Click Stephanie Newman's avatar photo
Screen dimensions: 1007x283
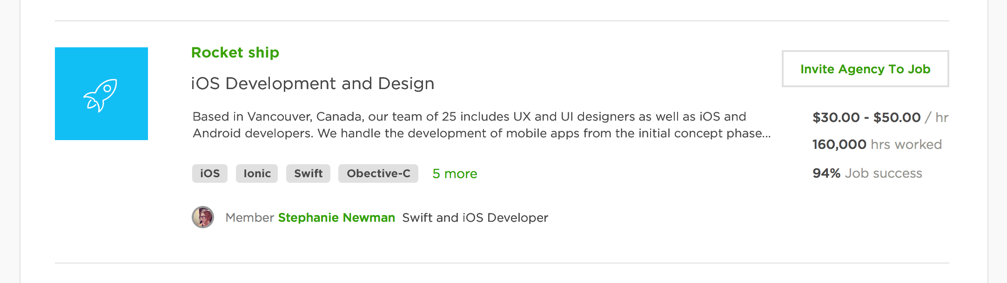pyautogui.click(x=203, y=217)
